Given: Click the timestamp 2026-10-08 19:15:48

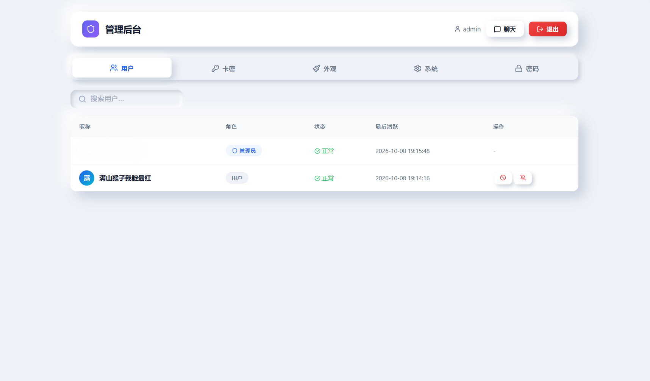Looking at the screenshot, I should pos(403,151).
